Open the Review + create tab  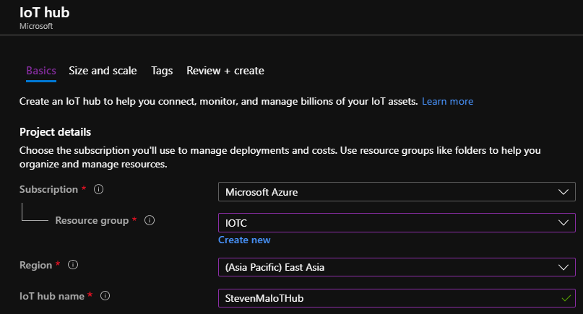(225, 71)
